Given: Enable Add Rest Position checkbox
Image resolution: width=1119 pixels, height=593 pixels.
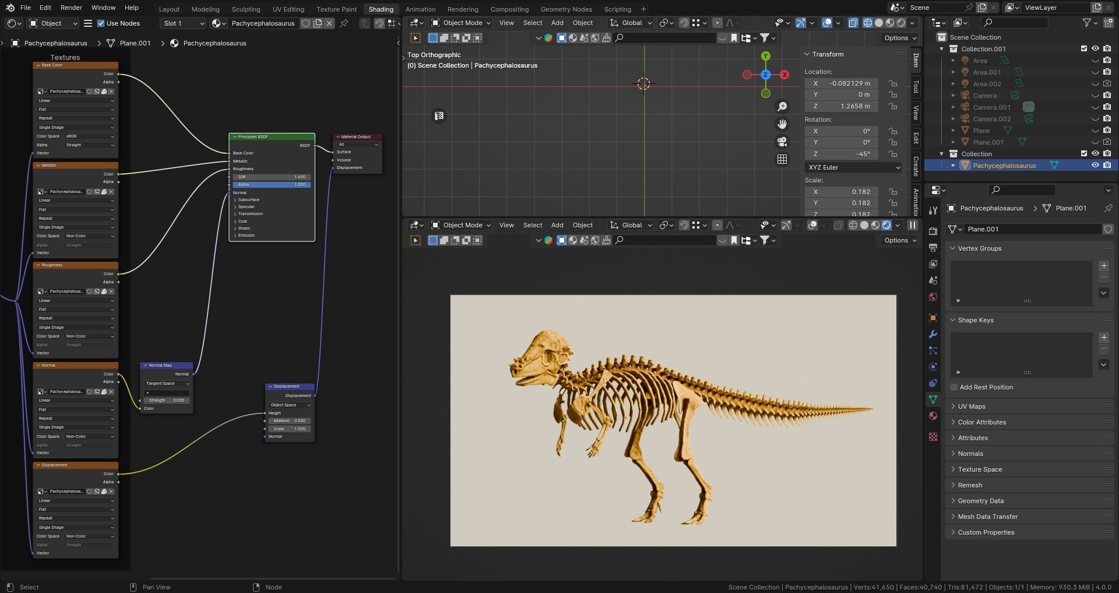Looking at the screenshot, I should point(954,387).
